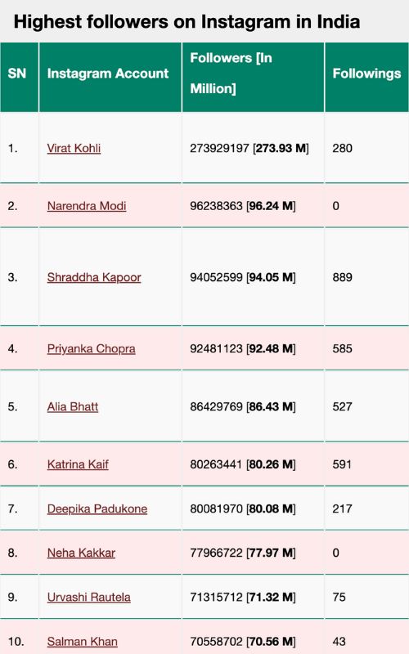The image size is (409, 654).
Task: Open the Narendra Modi account link
Action: click(87, 206)
